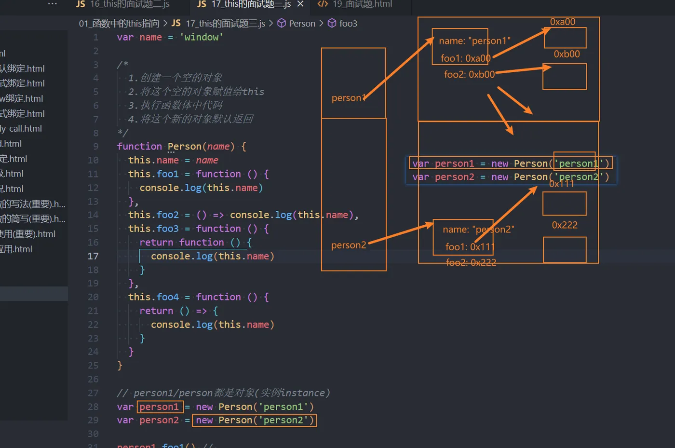Select the 17_this的面试题三.js tab
675x448 pixels.
(x=251, y=4)
